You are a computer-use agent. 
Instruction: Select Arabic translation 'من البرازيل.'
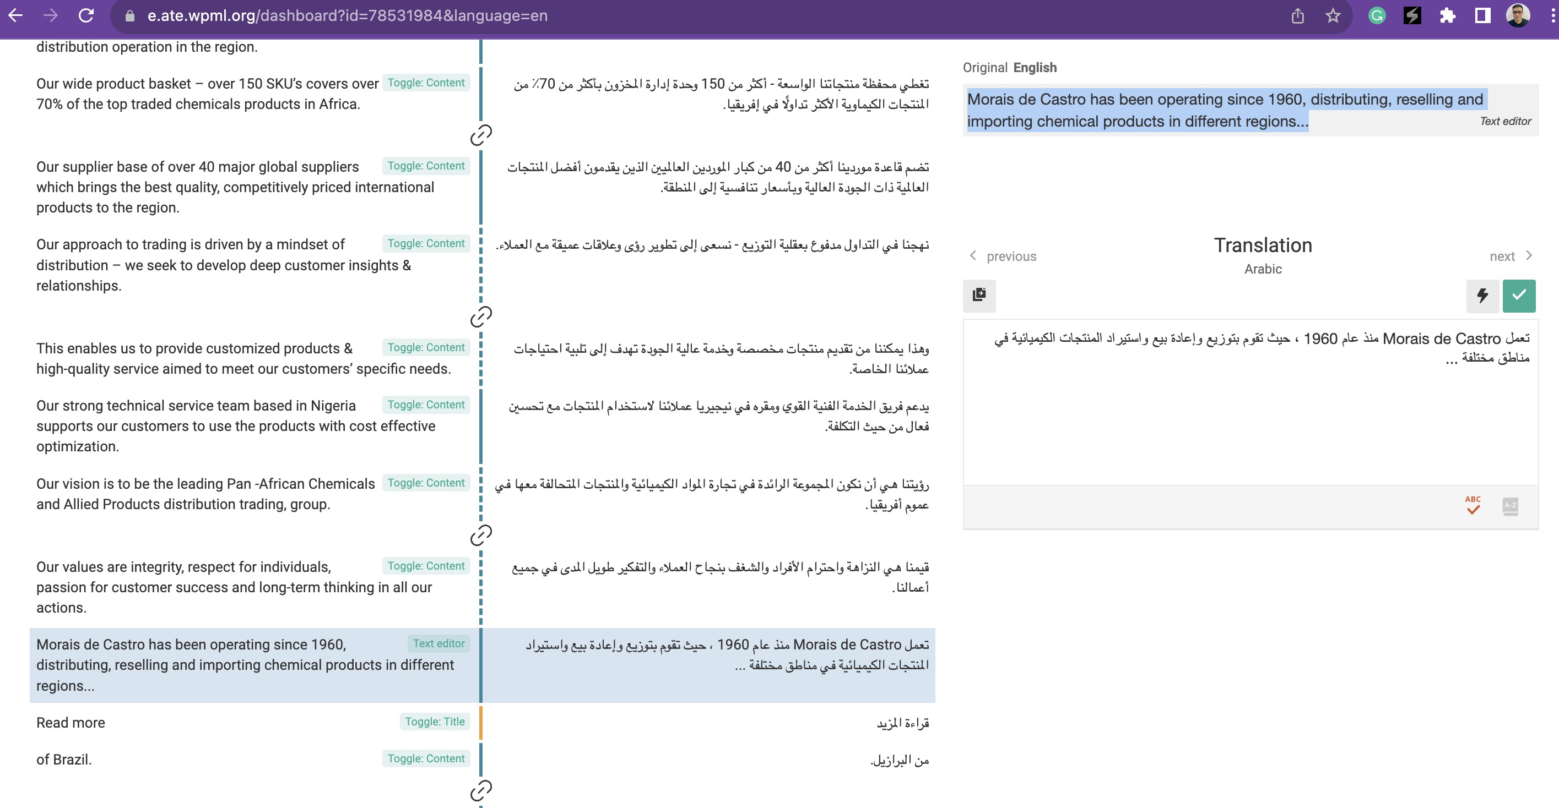900,760
